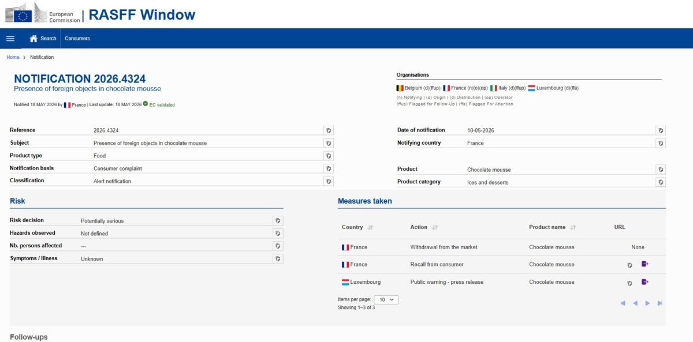Viewport: 693px width, 342px height.
Task: Copy the Classification value
Action: (329, 181)
